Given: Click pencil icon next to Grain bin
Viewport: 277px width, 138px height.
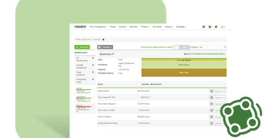Looking at the screenshot, I should pos(113,54).
